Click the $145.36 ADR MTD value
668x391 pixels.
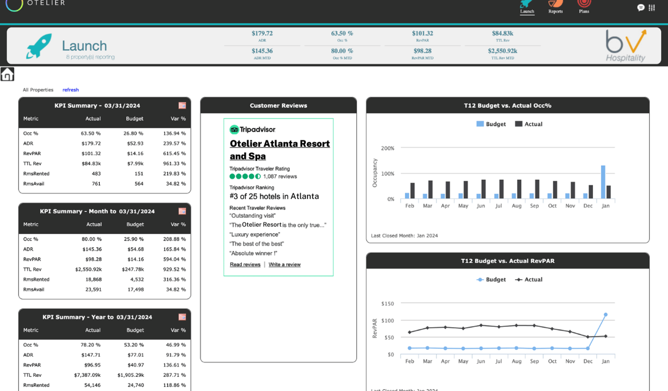(x=262, y=51)
